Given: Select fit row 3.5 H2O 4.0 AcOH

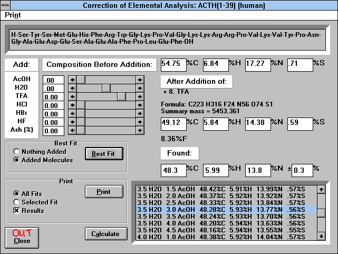Looking at the screenshot, I should [x=226, y=223].
